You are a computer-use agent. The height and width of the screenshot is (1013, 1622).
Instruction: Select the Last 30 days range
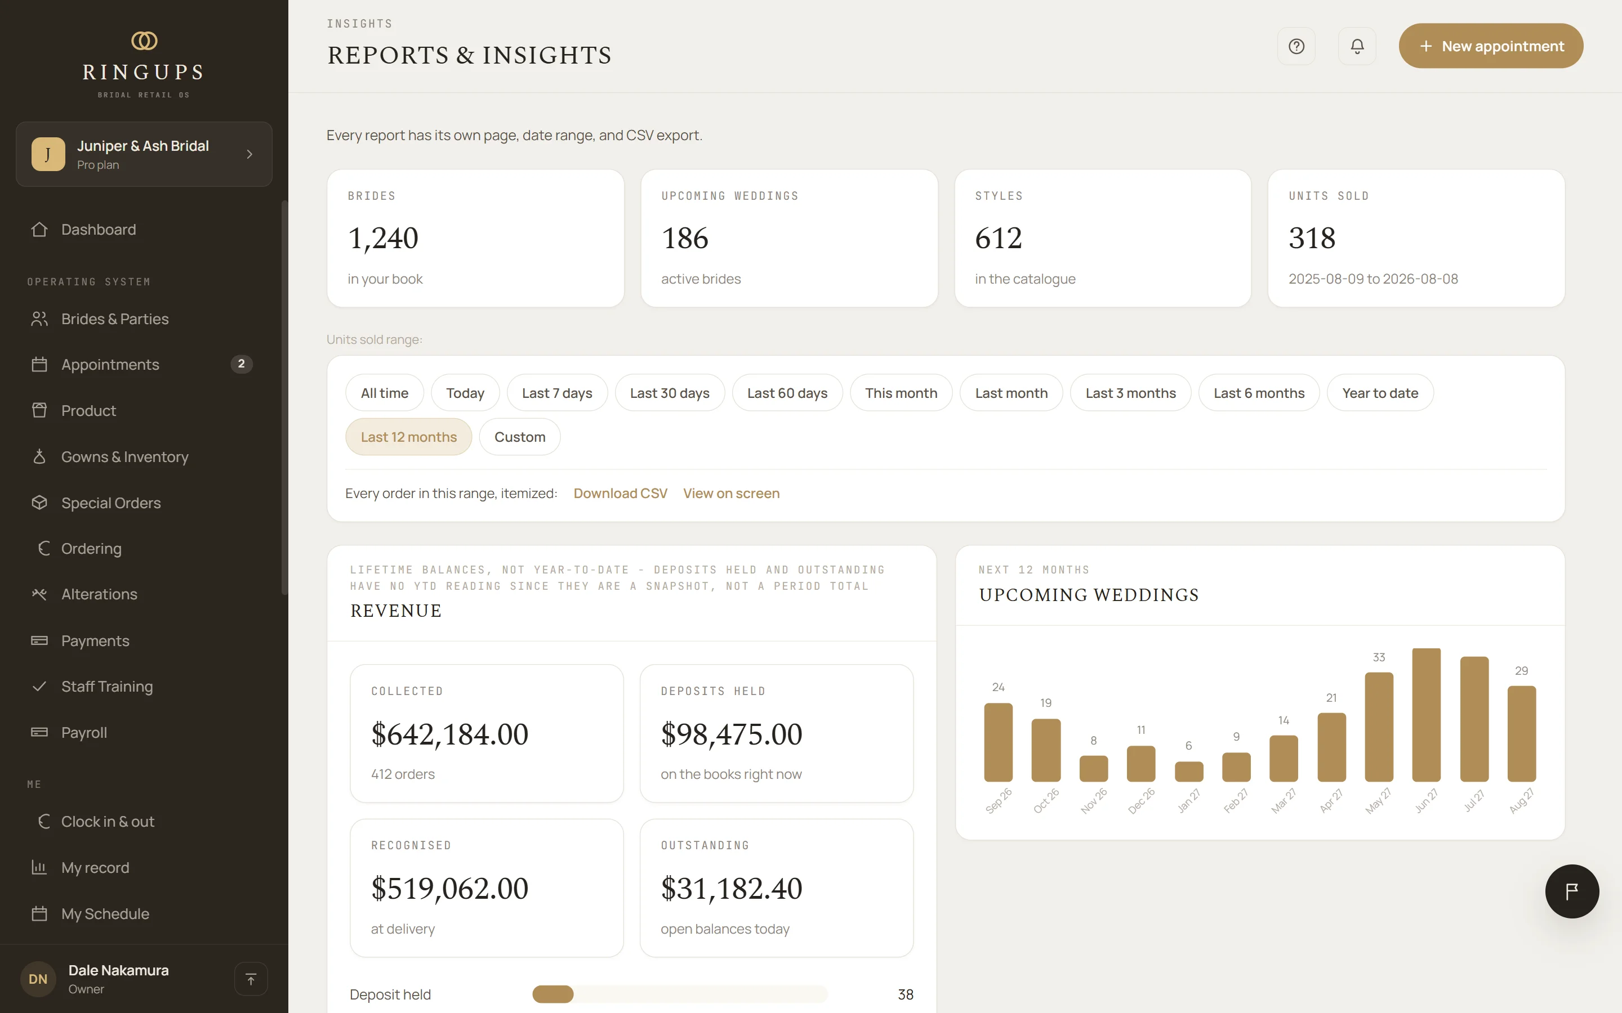pos(670,393)
